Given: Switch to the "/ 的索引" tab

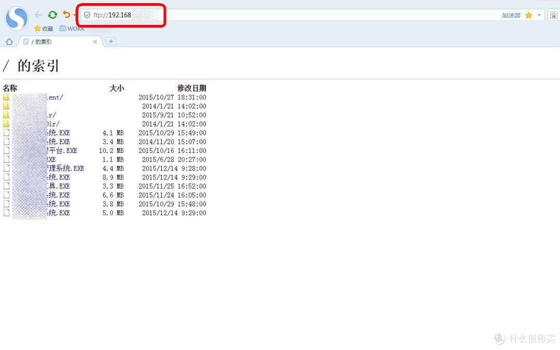Looking at the screenshot, I should (x=60, y=42).
